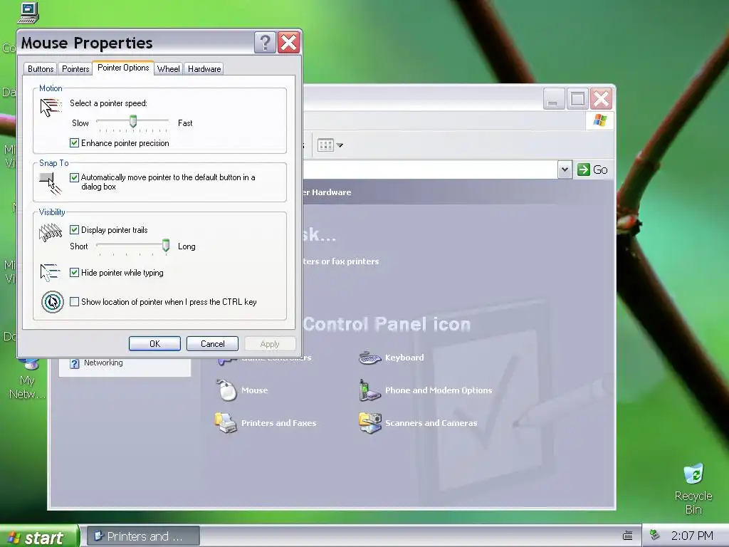Disable Display pointer trails checkbox
The image size is (729, 547).
[x=74, y=230]
